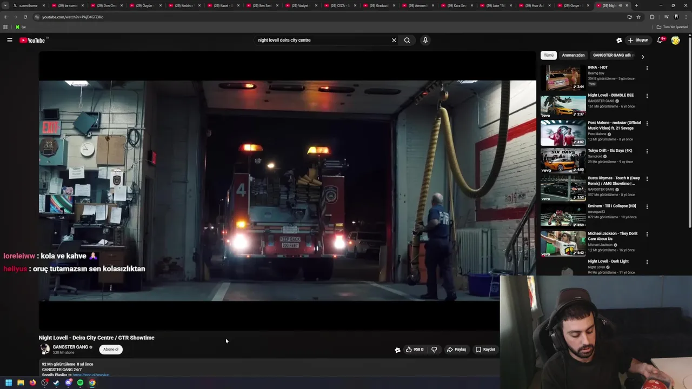Open the Post Malone rockstar thumbnail
The width and height of the screenshot is (692, 389).
(x=563, y=133)
